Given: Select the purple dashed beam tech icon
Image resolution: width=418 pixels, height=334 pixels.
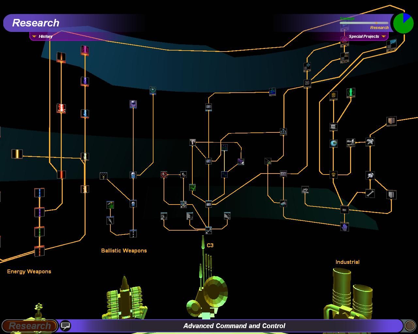Looking at the screenshot, I should pos(40,212).
